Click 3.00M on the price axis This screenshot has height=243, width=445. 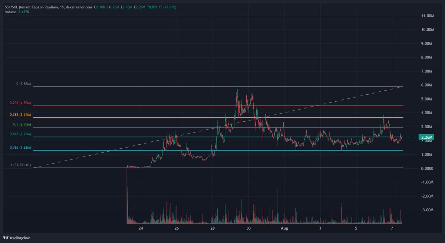[x=426, y=127]
